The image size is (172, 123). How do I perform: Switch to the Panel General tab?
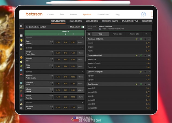click(76, 21)
